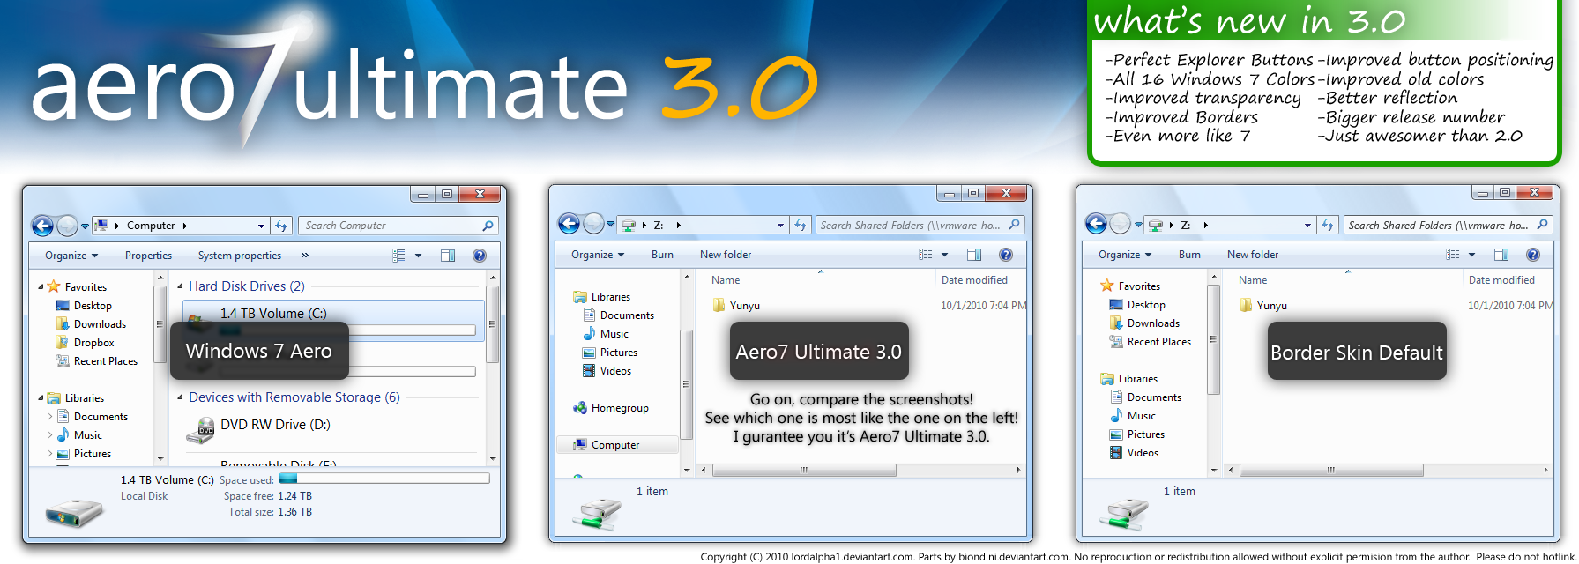Viewport: 1579px width, 564px height.
Task: Open address dropdown in right window
Action: coord(1307,226)
